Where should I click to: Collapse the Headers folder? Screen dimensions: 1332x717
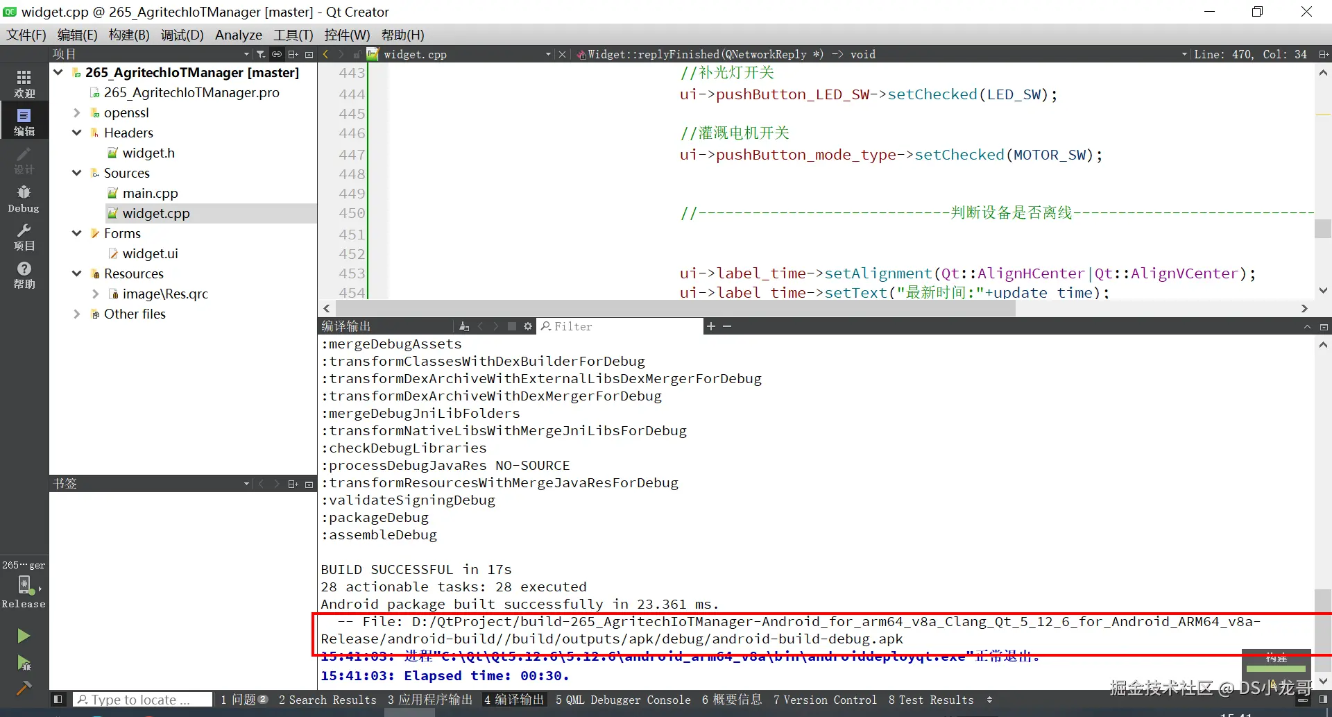[x=77, y=133]
